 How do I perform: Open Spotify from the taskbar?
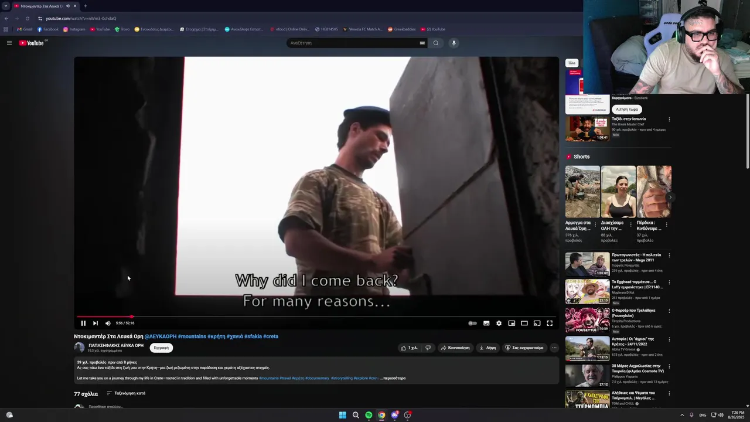pos(369,415)
